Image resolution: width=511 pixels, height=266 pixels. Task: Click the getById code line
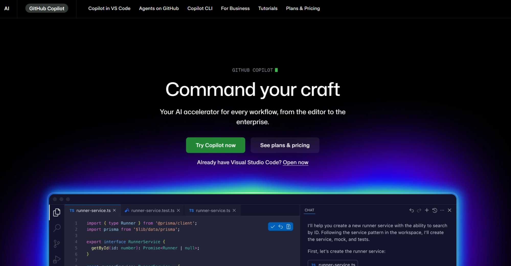point(145,248)
